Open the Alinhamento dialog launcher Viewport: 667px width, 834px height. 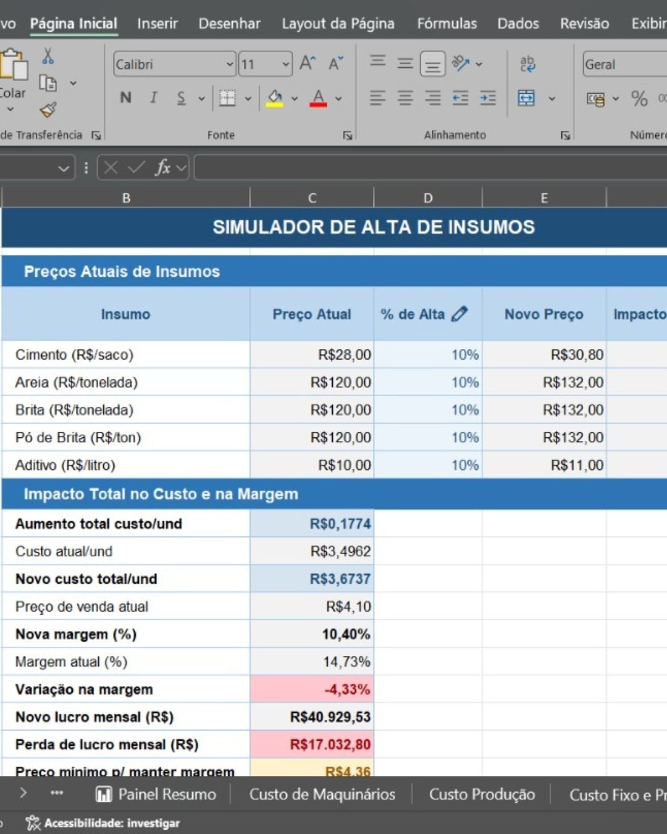point(565,135)
